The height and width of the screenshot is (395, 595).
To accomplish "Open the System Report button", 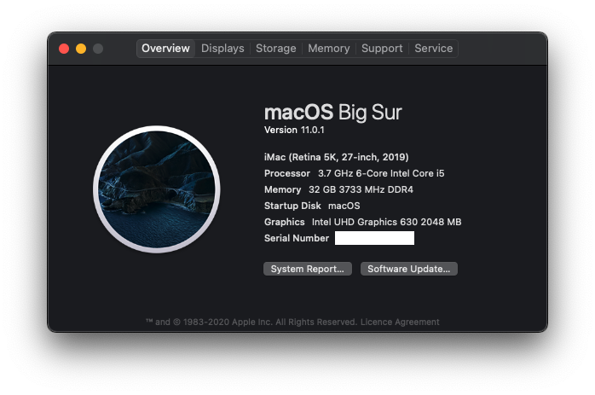I will tap(308, 269).
